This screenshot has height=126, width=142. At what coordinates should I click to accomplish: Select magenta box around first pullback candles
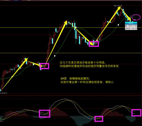point(44,66)
